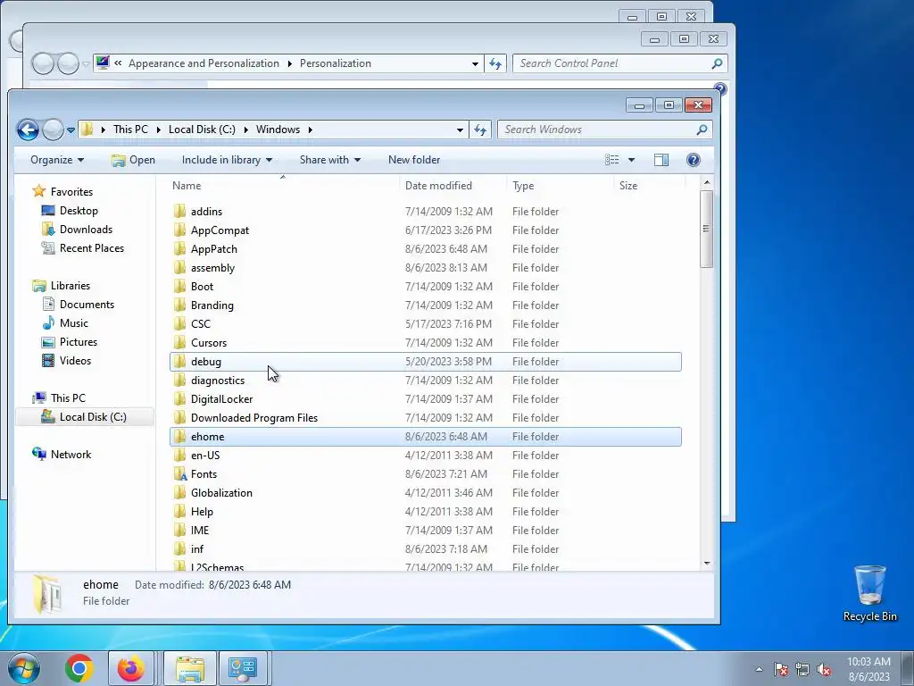Select the AppCompat folder icon
Image resolution: width=914 pixels, height=686 pixels.
coord(179,230)
